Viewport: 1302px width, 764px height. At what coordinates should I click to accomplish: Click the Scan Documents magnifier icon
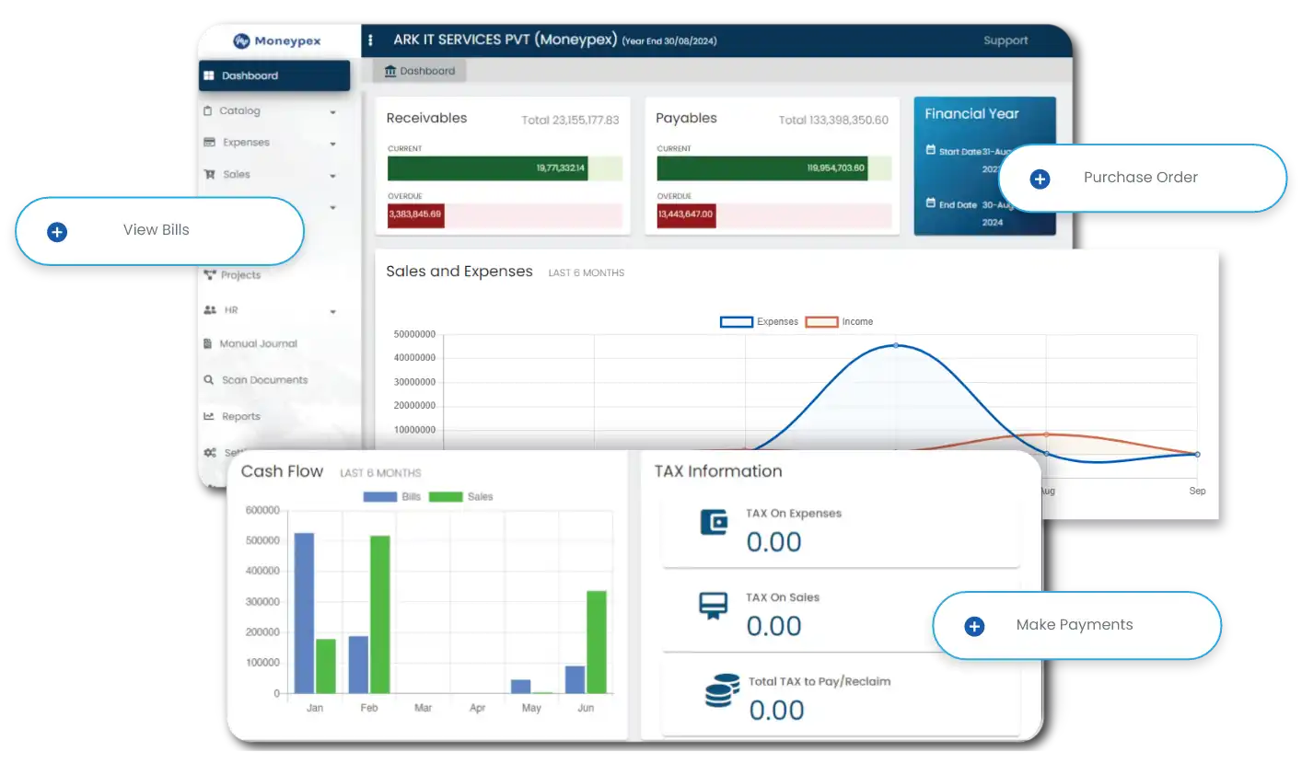click(209, 380)
